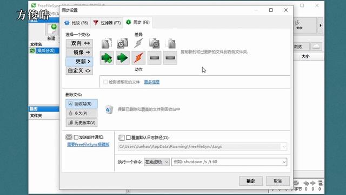The width and height of the screenshot is (346, 195).
Task: Maximize the 同步设置 dialog
Action: click(x=271, y=10)
